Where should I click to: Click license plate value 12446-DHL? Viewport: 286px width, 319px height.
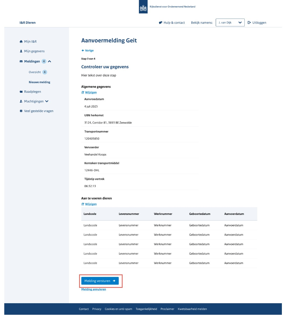click(92, 170)
